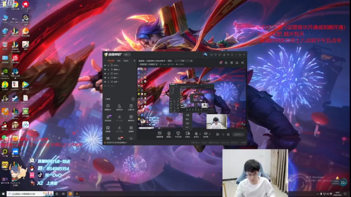Open the orange streaming app taskbar icon
This screenshot has width=351, height=197.
[x=70, y=193]
